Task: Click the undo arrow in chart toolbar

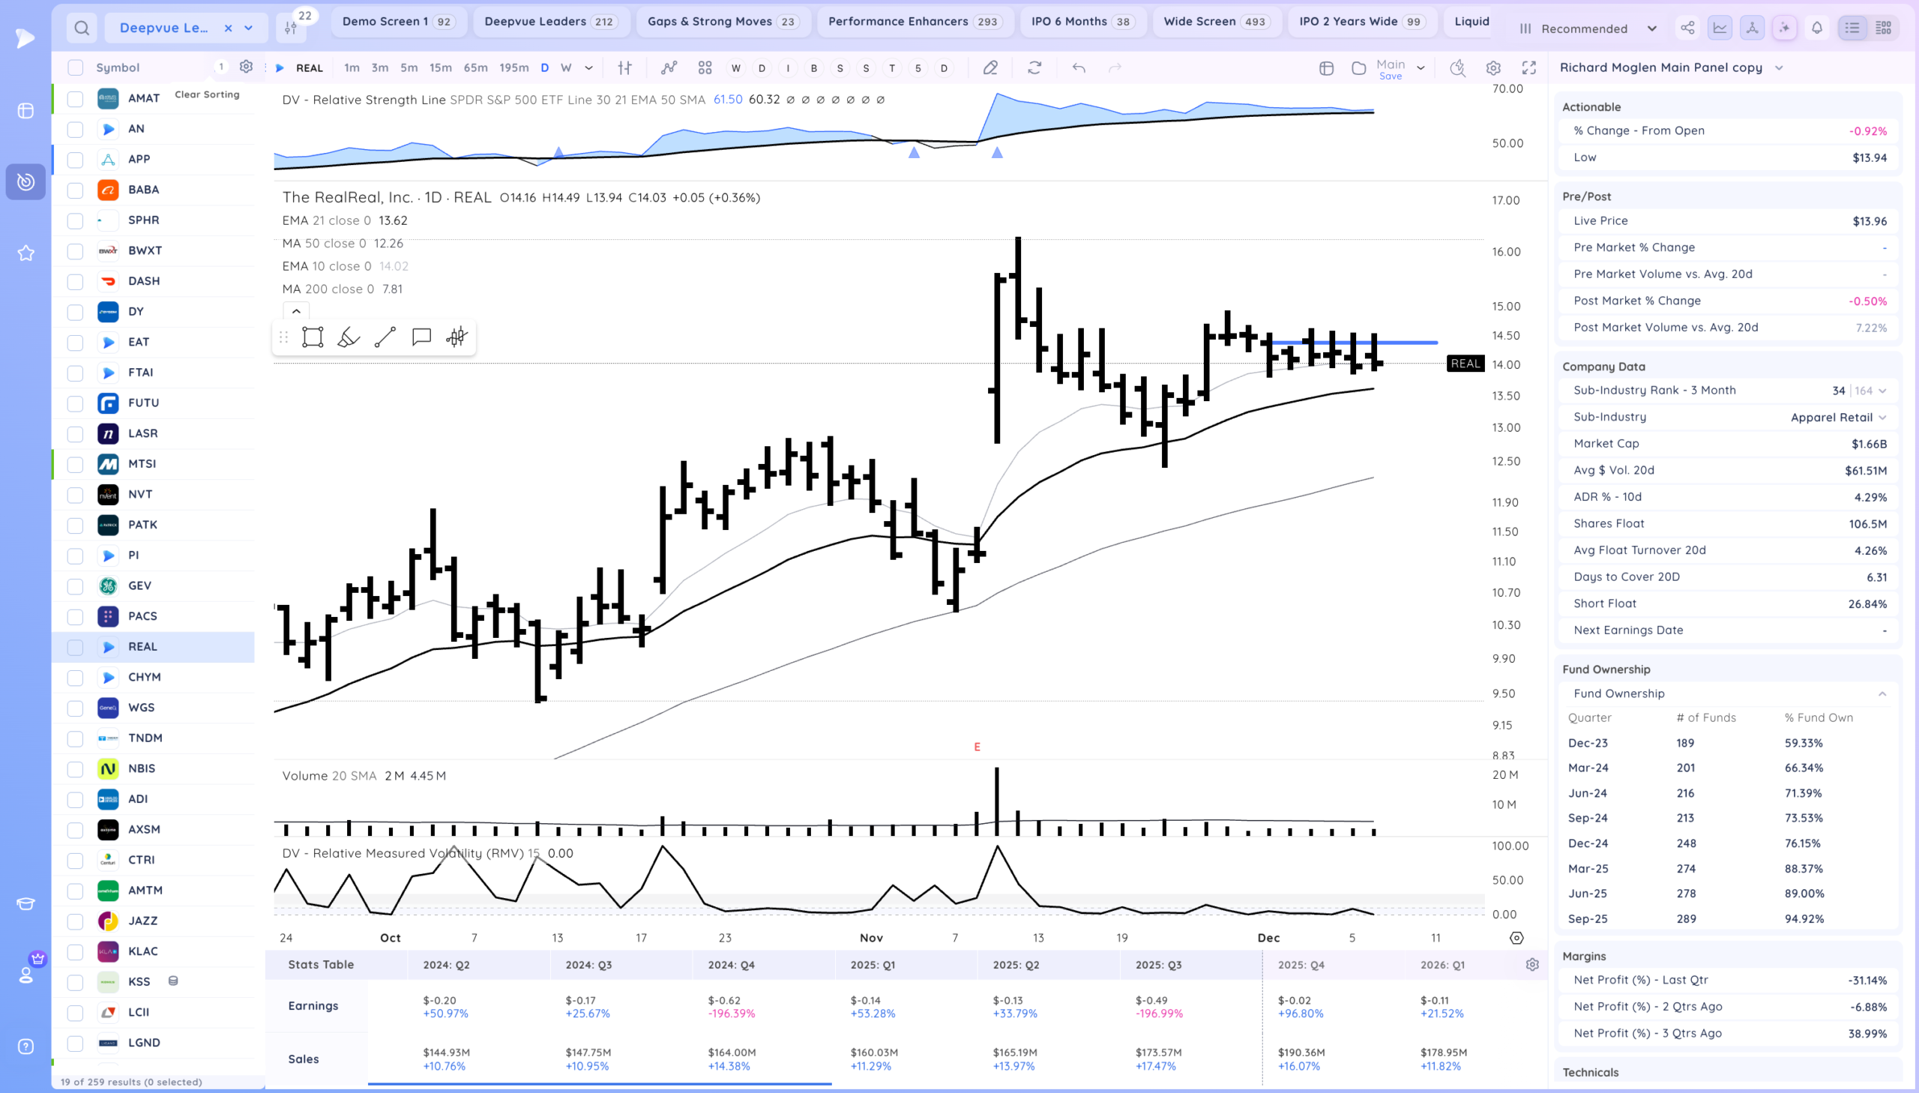Action: [x=1079, y=67]
